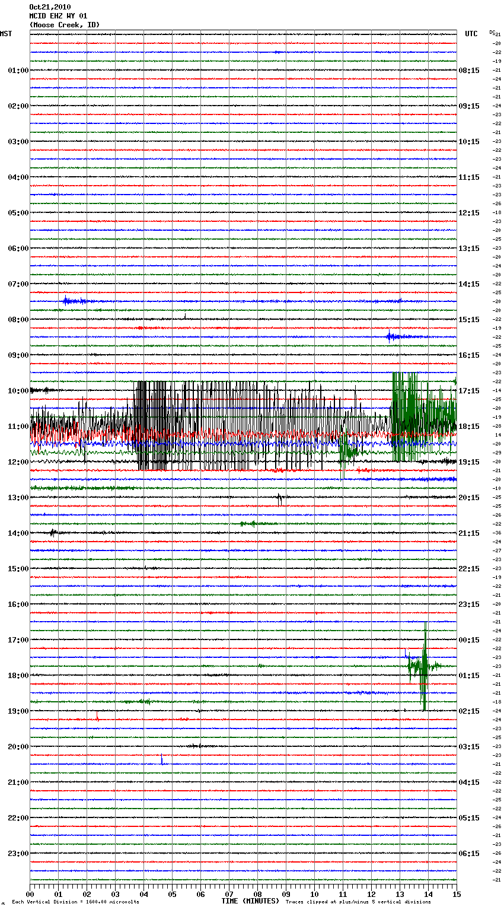This screenshot has height=910, width=504.
Task: Click the TIME (MINUTES) axis title
Action: (250, 901)
